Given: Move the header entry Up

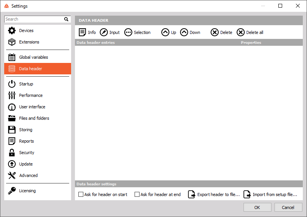Looking at the screenshot, I should tap(169, 32).
